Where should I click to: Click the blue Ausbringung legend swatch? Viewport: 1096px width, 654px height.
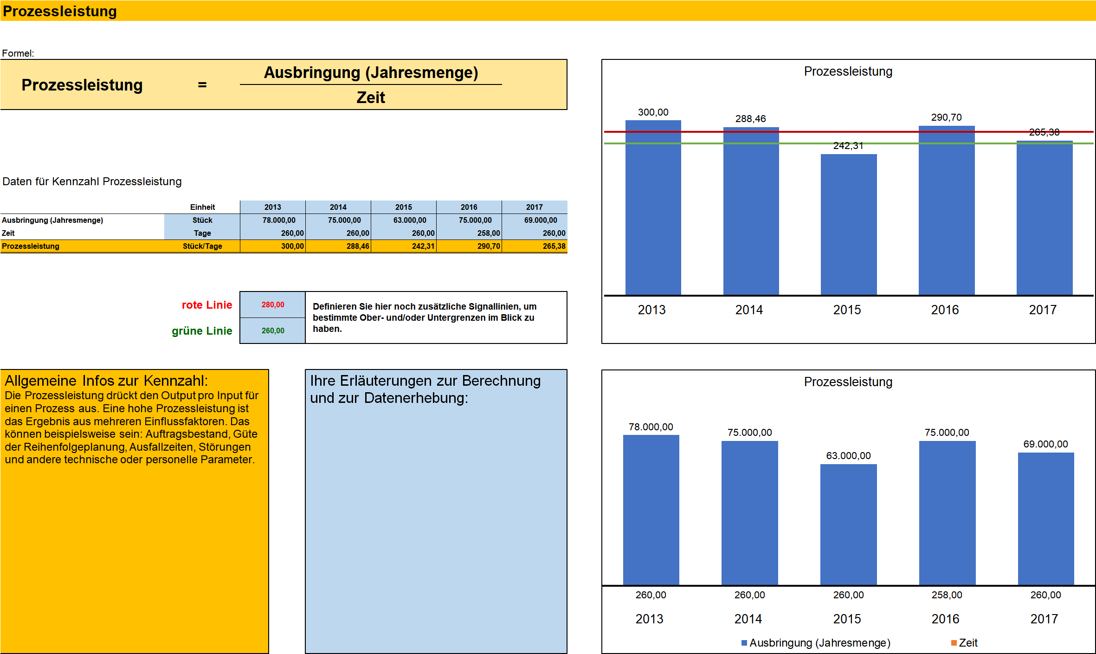click(744, 643)
